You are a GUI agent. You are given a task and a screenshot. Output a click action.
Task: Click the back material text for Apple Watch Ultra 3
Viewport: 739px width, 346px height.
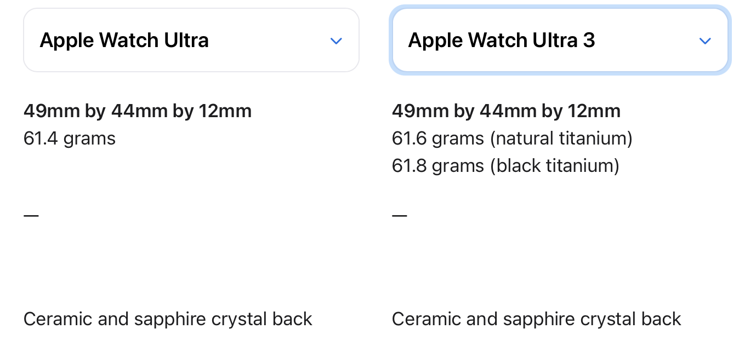point(536,319)
